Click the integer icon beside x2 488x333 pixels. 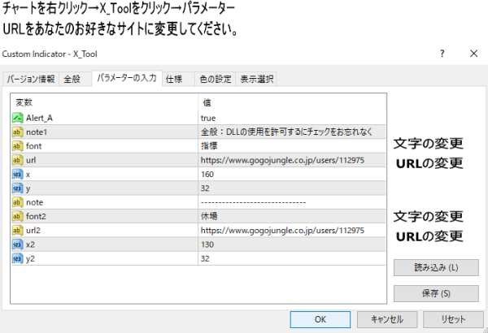[18, 244]
